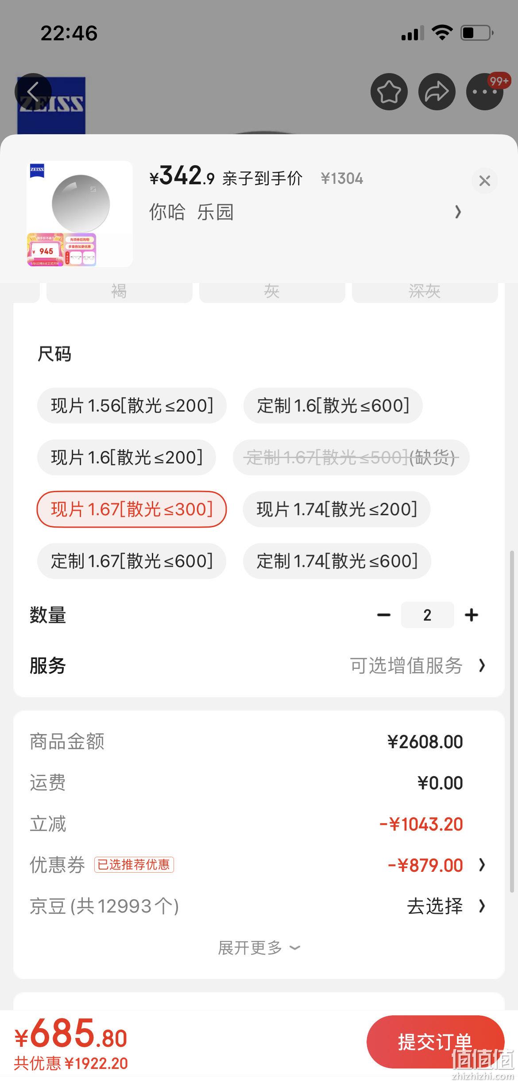Edit the quantity field showing 2
The image size is (518, 1084).
tap(427, 615)
